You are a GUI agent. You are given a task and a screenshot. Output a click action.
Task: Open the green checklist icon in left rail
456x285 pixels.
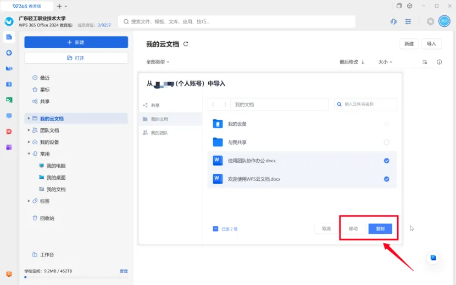9,100
